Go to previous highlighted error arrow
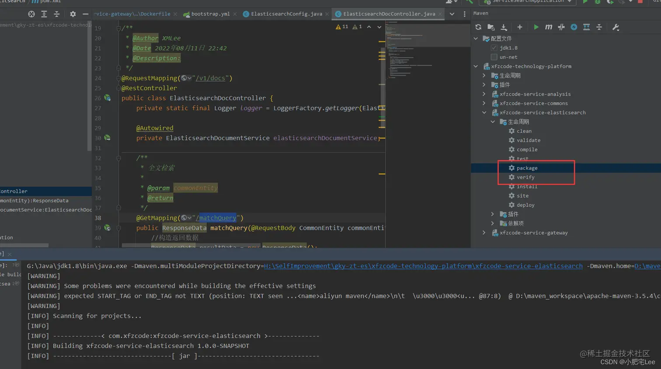Screen dimensions: 661x369 tap(369, 27)
